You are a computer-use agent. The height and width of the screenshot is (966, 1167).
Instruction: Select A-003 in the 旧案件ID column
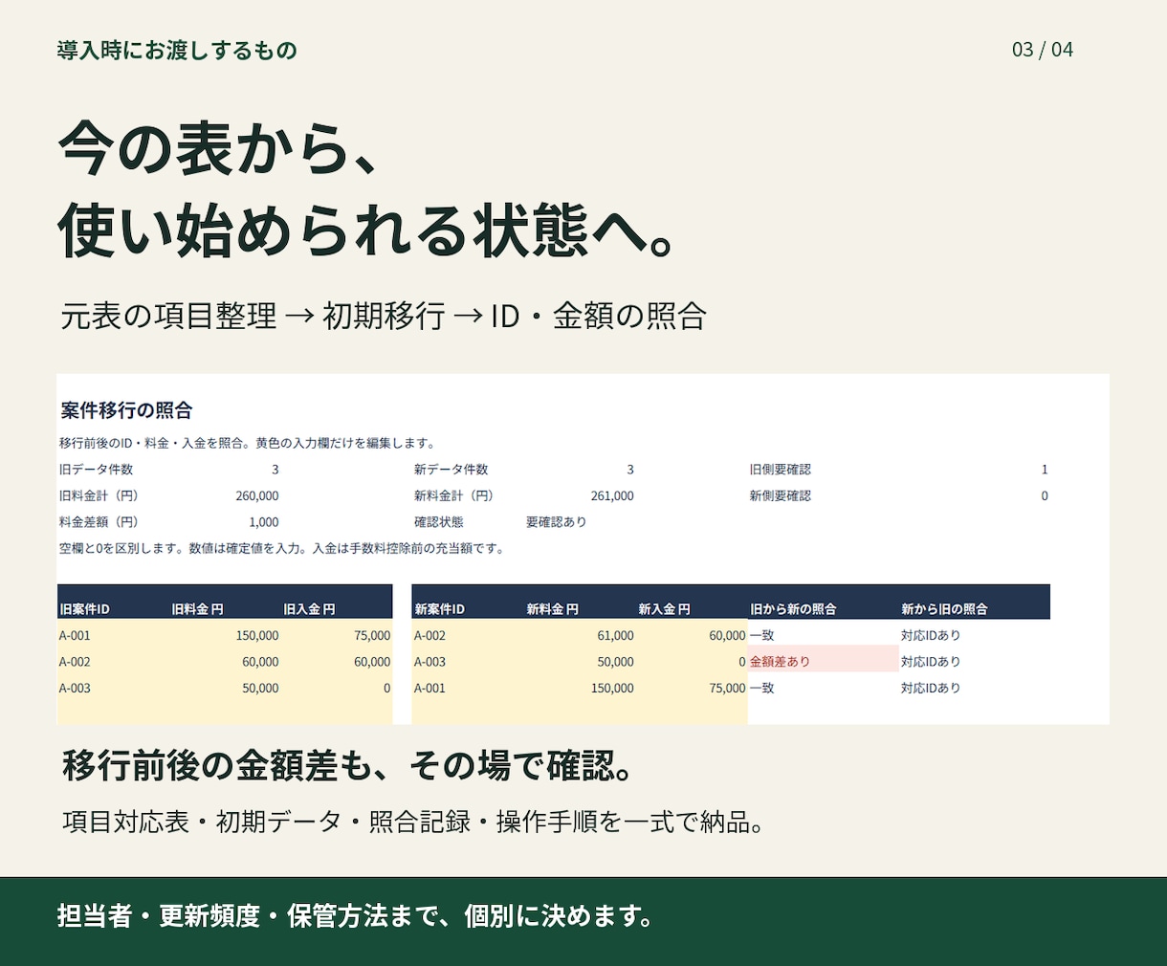[x=75, y=688]
